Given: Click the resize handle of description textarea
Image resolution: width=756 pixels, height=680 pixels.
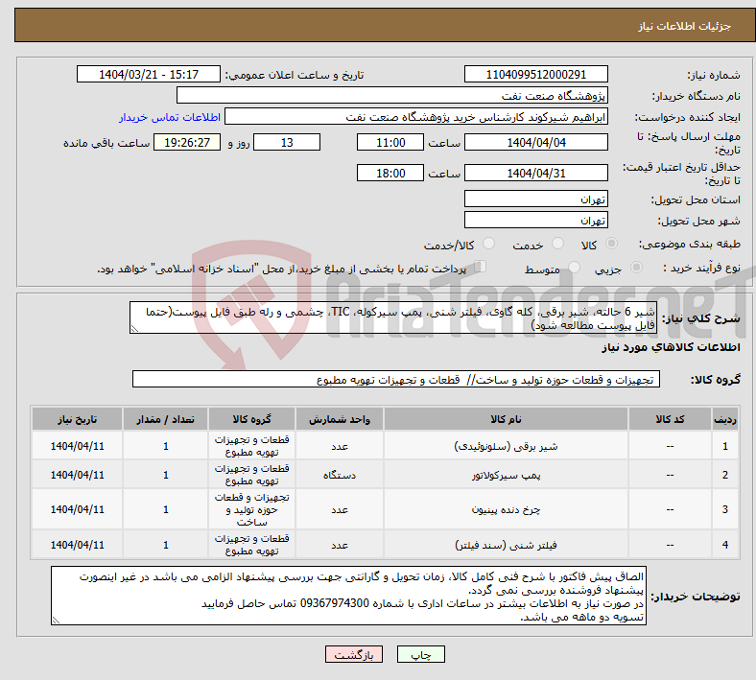Looking at the screenshot, I should click(x=134, y=329).
